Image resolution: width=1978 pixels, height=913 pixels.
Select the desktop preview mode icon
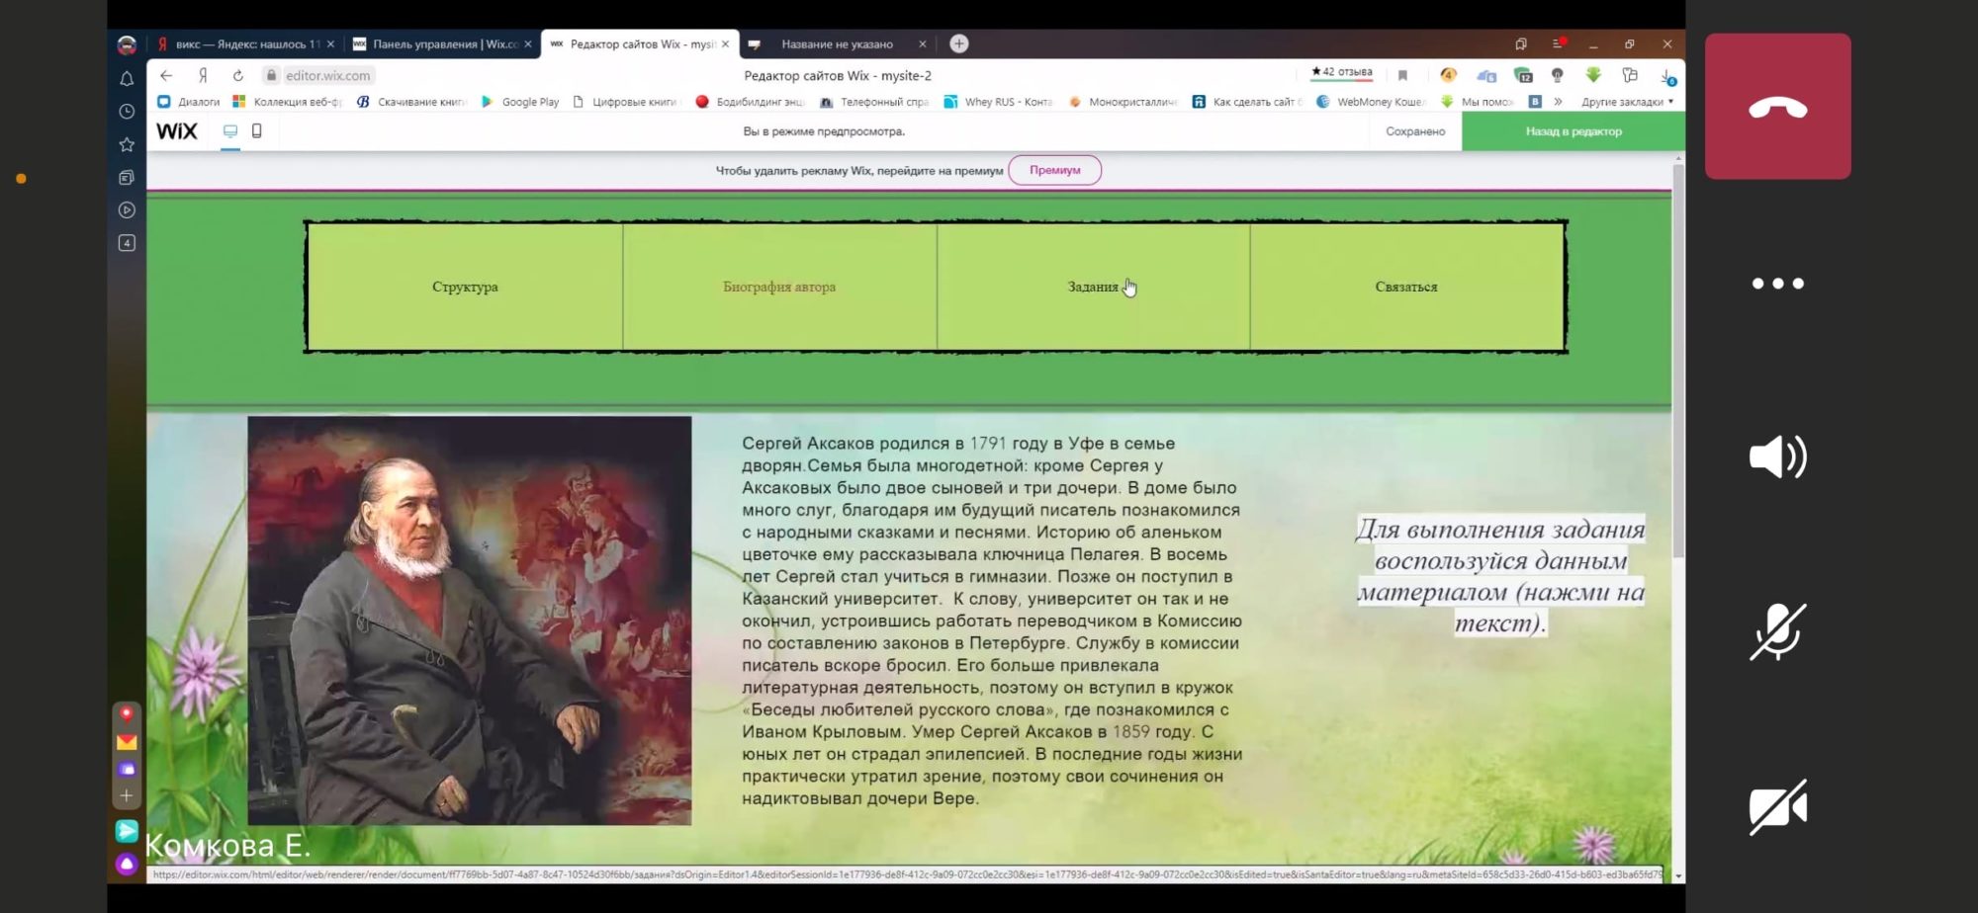(230, 131)
